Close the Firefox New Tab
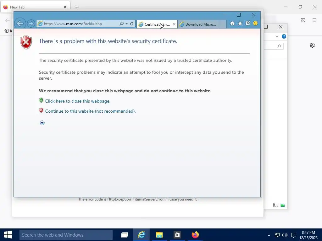 (x=65, y=7)
